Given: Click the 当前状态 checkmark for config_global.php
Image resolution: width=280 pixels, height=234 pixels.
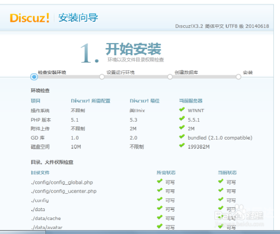Looking at the screenshot, I should coord(221,181).
